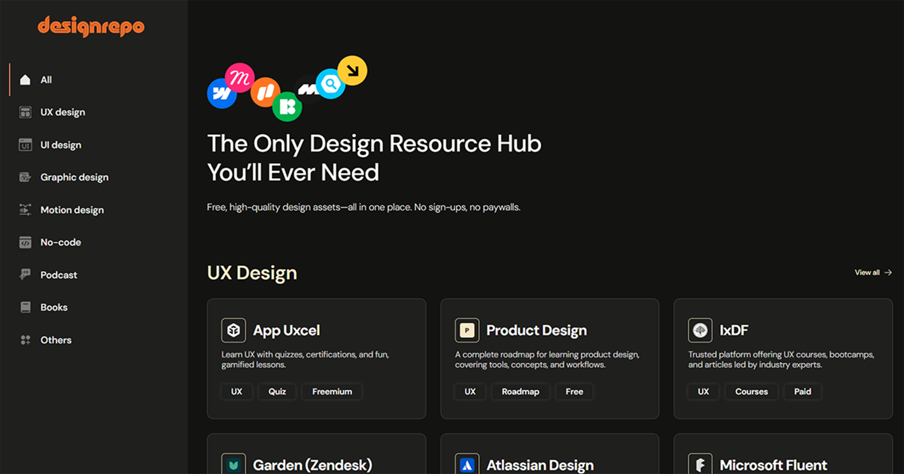Click the No-code sidebar icon
The height and width of the screenshot is (474, 904).
(x=25, y=242)
